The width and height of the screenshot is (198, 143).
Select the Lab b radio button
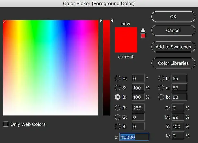161,97
